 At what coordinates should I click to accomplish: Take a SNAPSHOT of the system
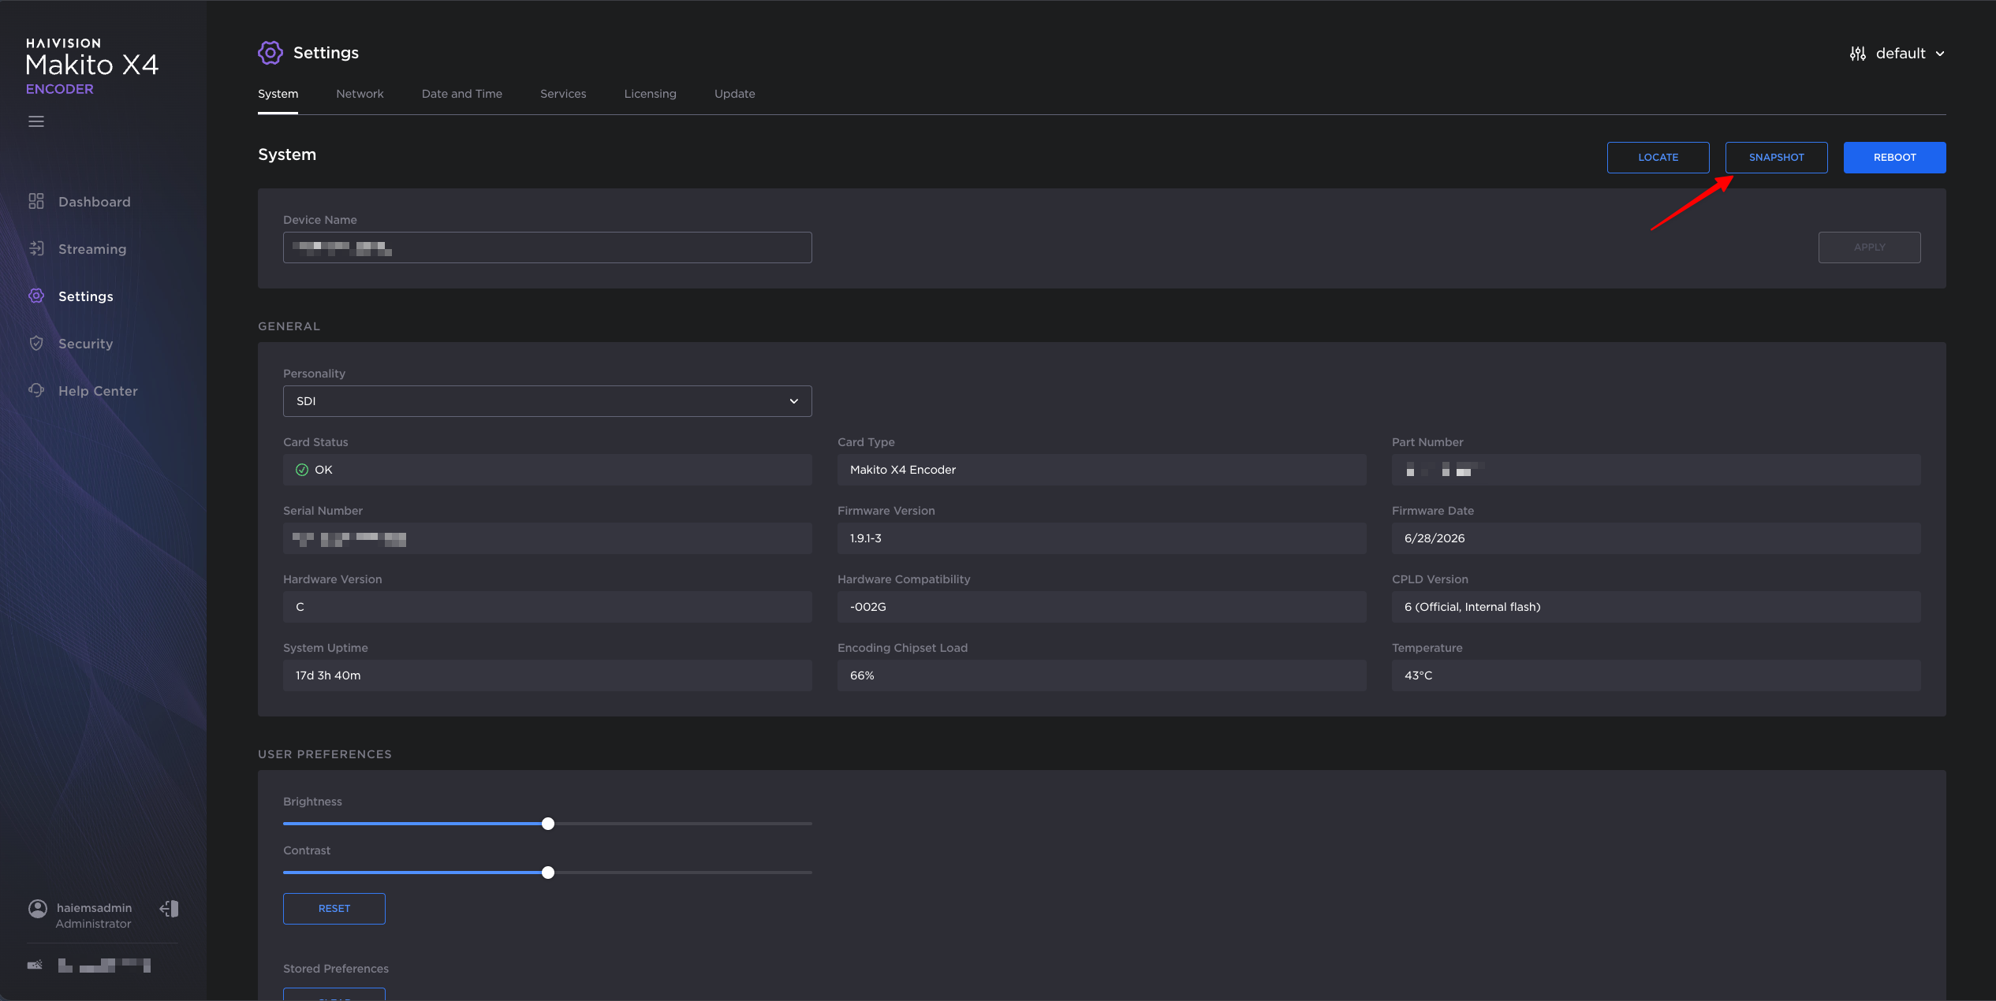click(1777, 158)
